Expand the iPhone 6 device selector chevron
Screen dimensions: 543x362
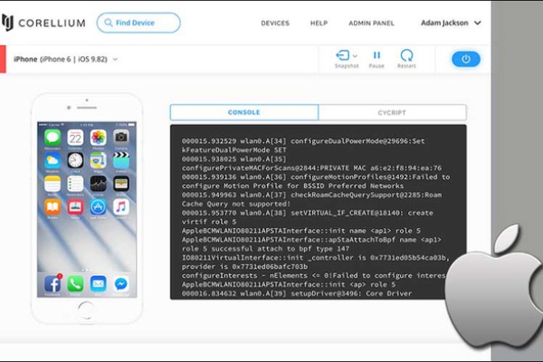click(115, 59)
